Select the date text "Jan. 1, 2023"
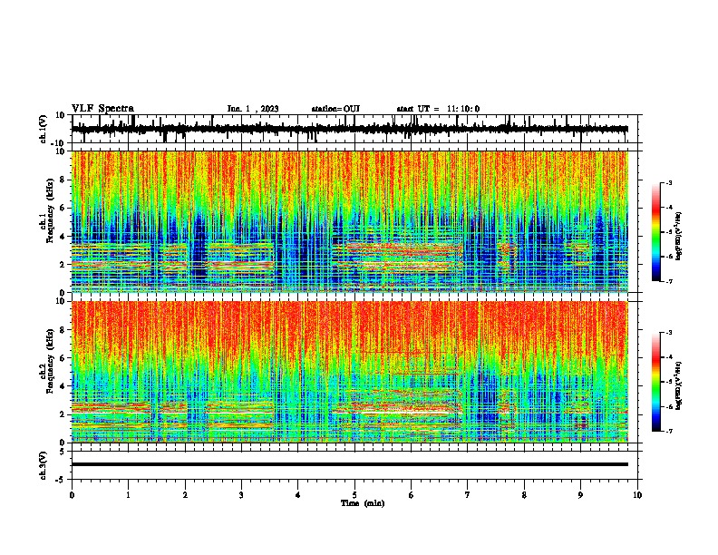 (253, 109)
